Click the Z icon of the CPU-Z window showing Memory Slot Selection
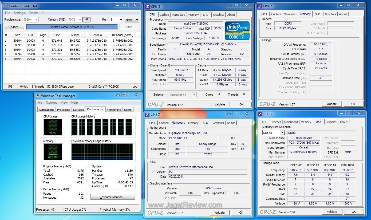 coord(260,114)
